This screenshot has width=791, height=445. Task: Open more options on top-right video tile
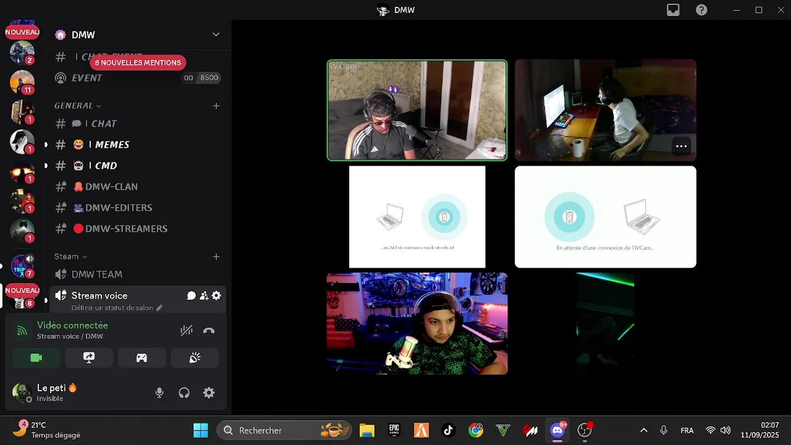(681, 146)
